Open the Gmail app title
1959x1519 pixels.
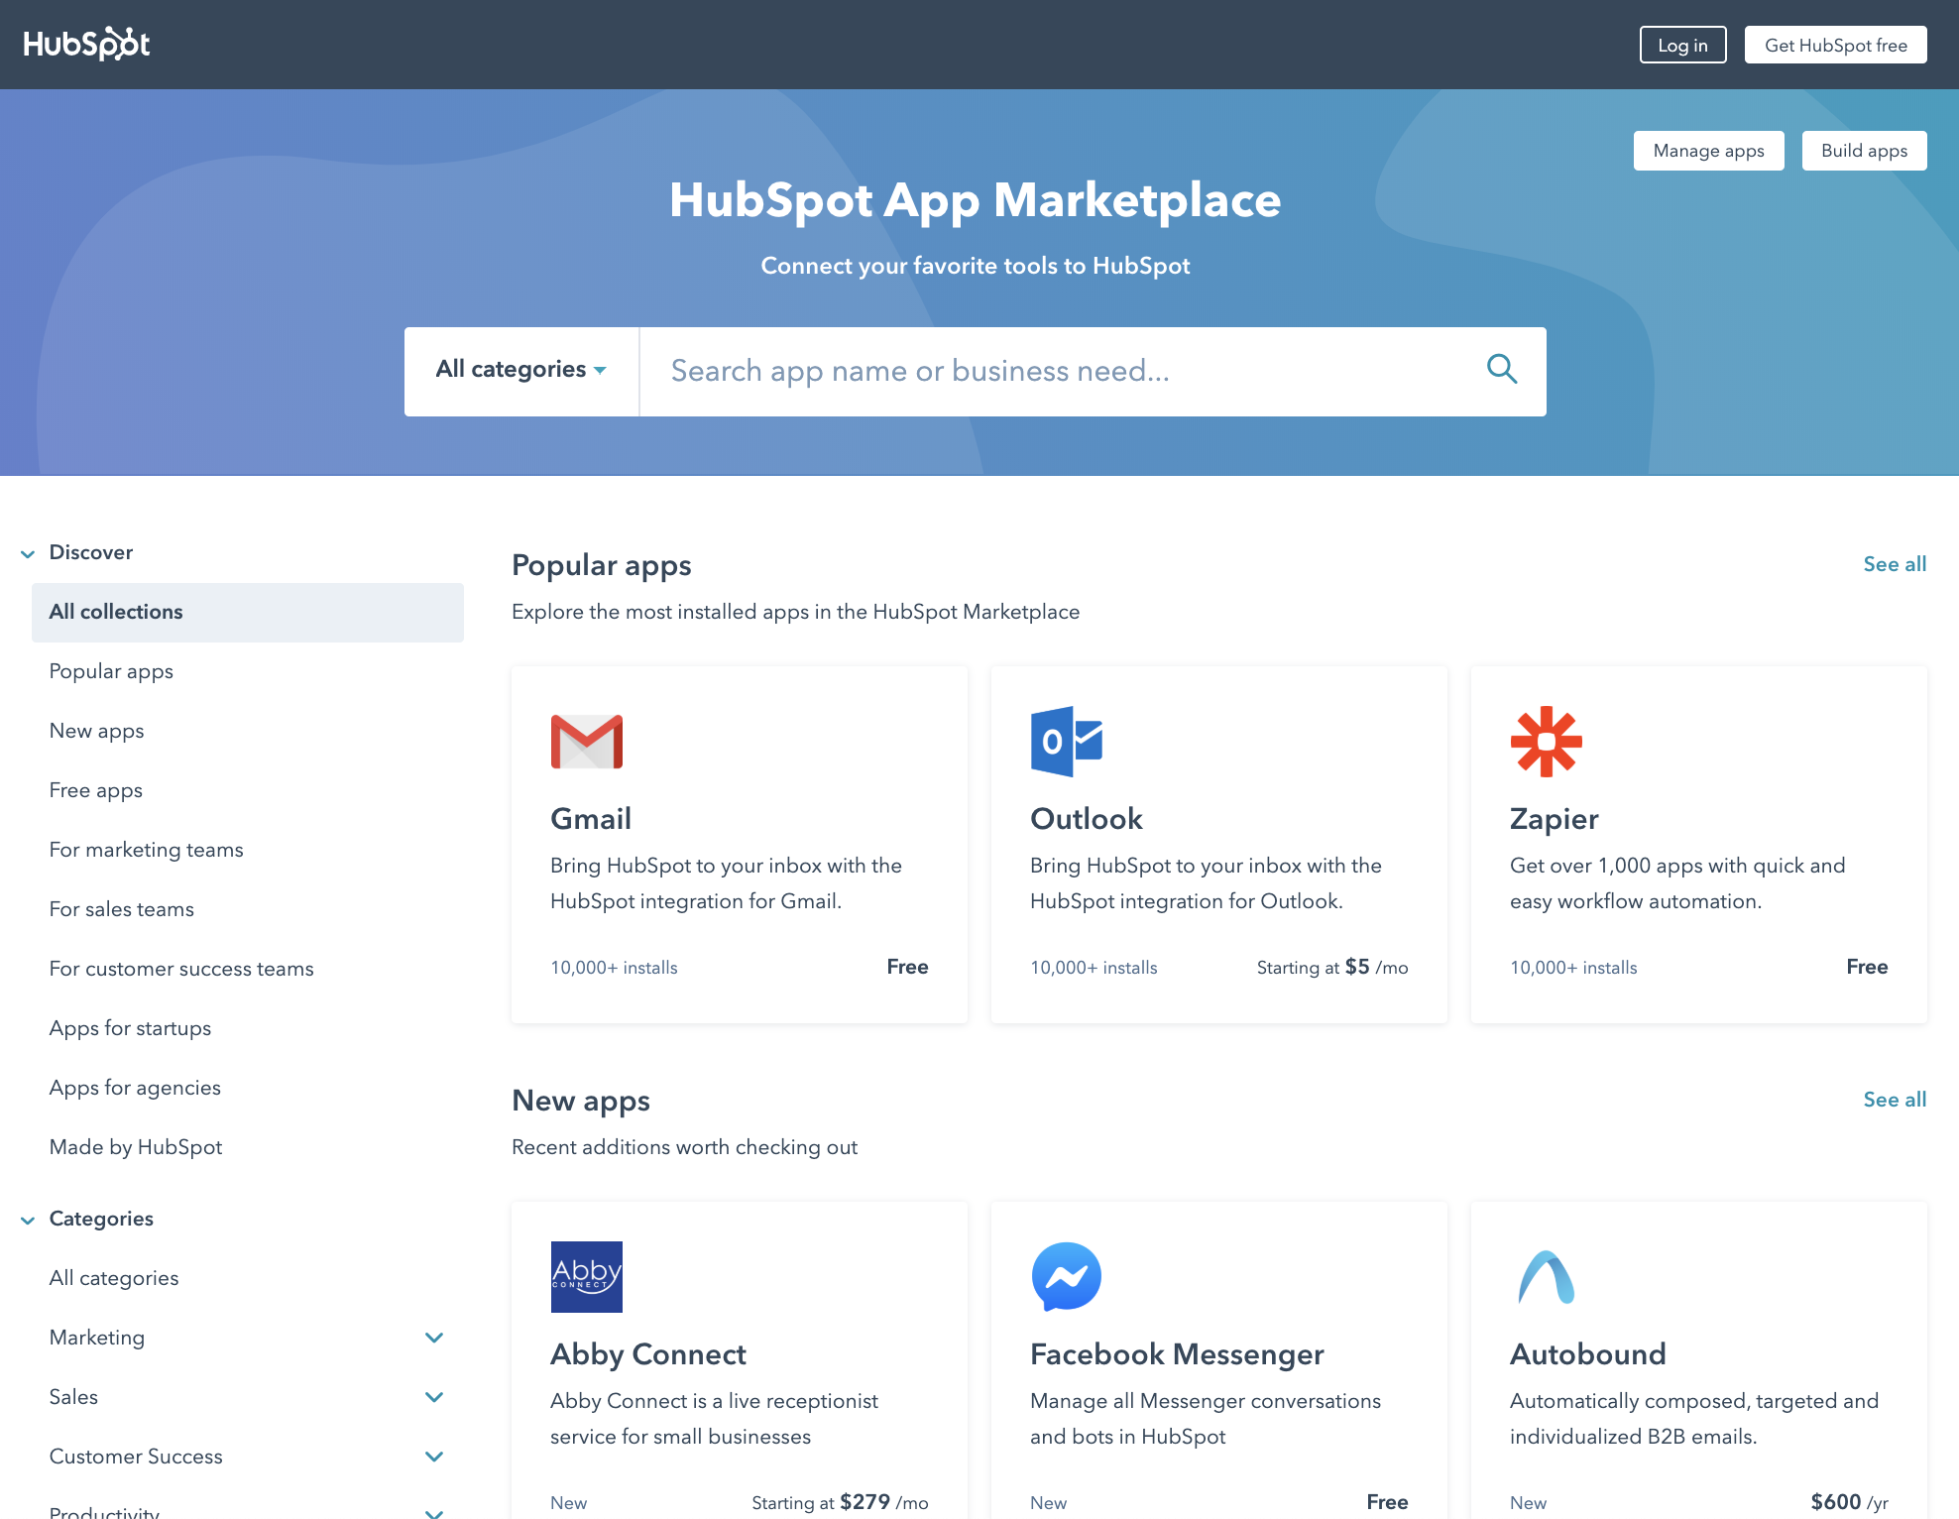591,819
